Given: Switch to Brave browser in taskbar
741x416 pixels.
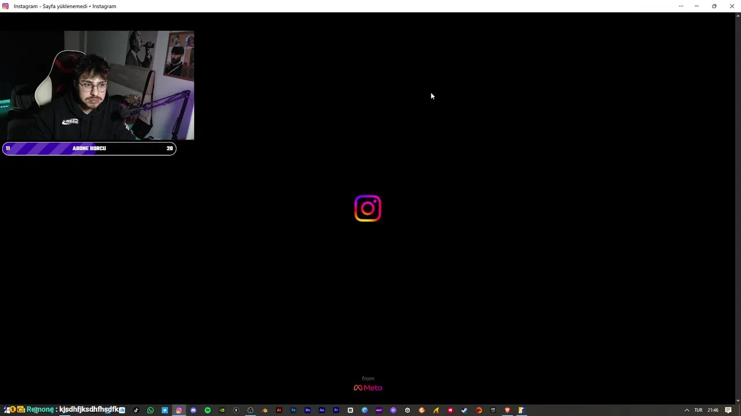Looking at the screenshot, I should [507, 410].
